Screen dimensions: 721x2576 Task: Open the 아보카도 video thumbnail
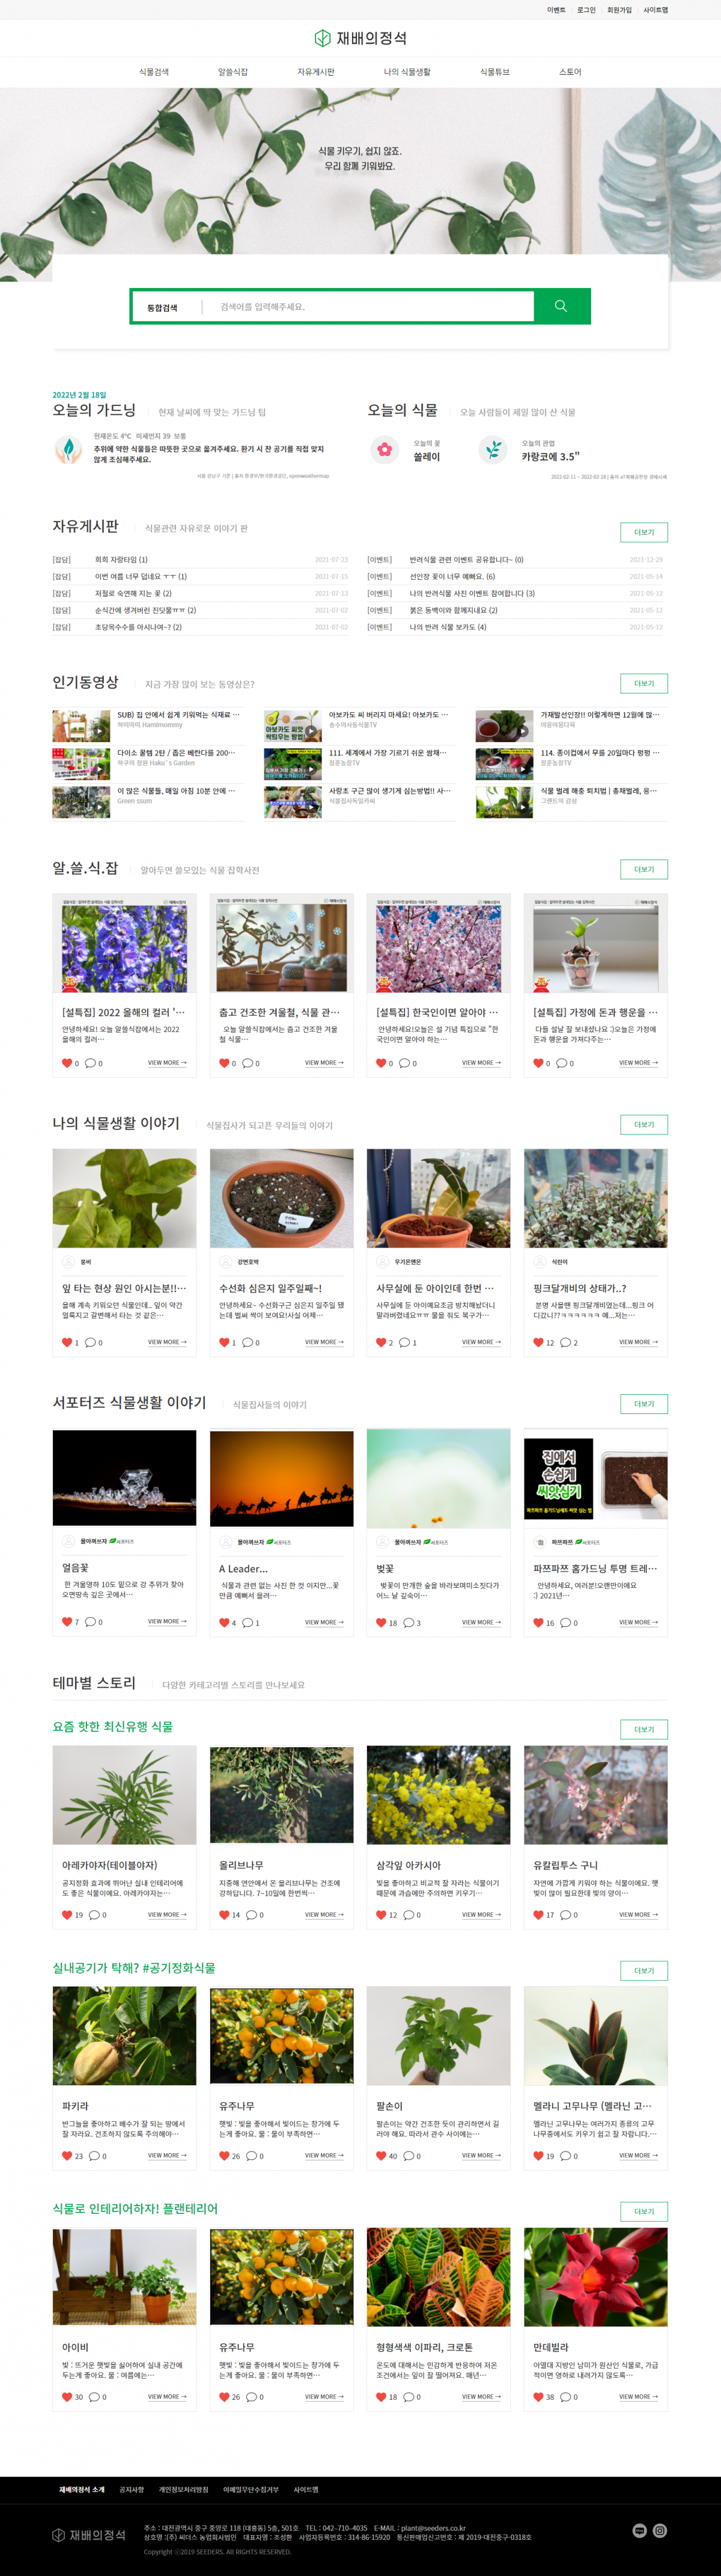pyautogui.click(x=293, y=726)
